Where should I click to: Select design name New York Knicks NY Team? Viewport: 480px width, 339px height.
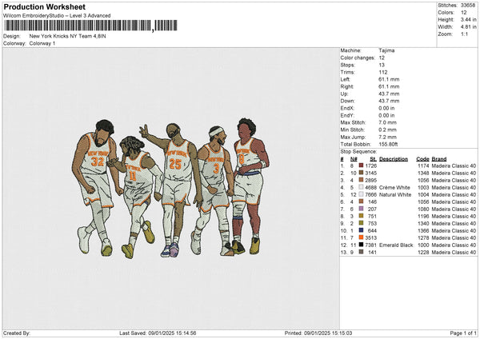[68, 36]
